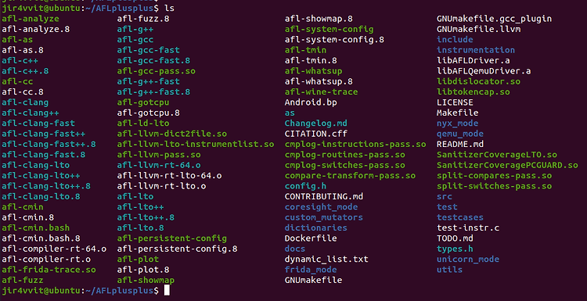Click the Changelog.md entry
The height and width of the screenshot is (301, 587).
(x=316, y=124)
